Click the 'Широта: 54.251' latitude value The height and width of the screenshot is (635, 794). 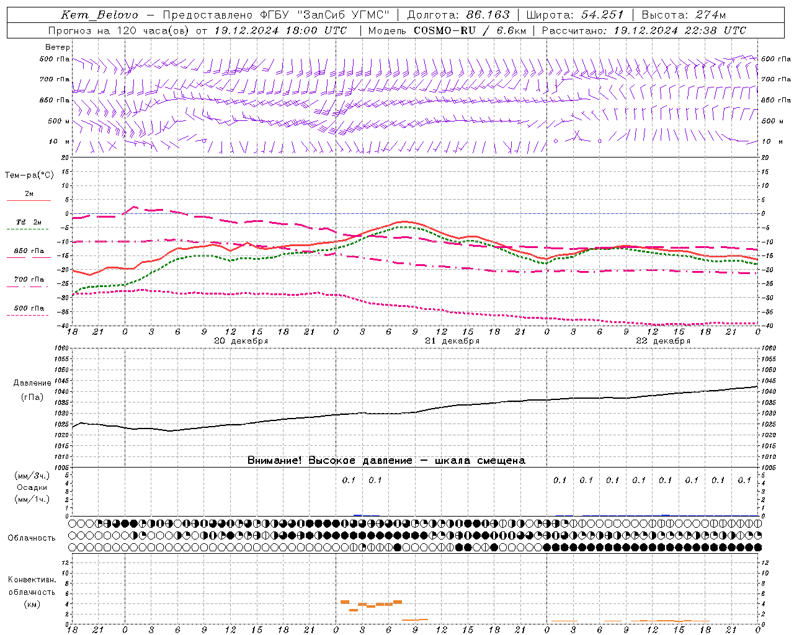tap(575, 15)
